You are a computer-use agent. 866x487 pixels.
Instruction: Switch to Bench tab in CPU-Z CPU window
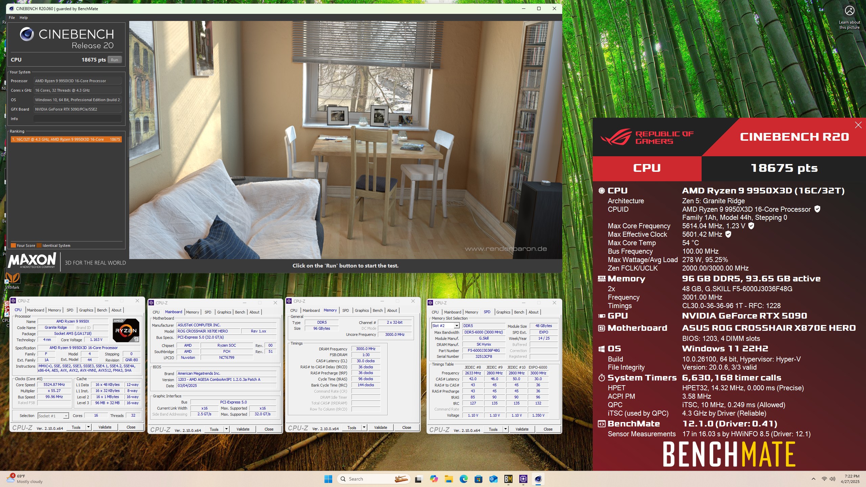pos(102,310)
